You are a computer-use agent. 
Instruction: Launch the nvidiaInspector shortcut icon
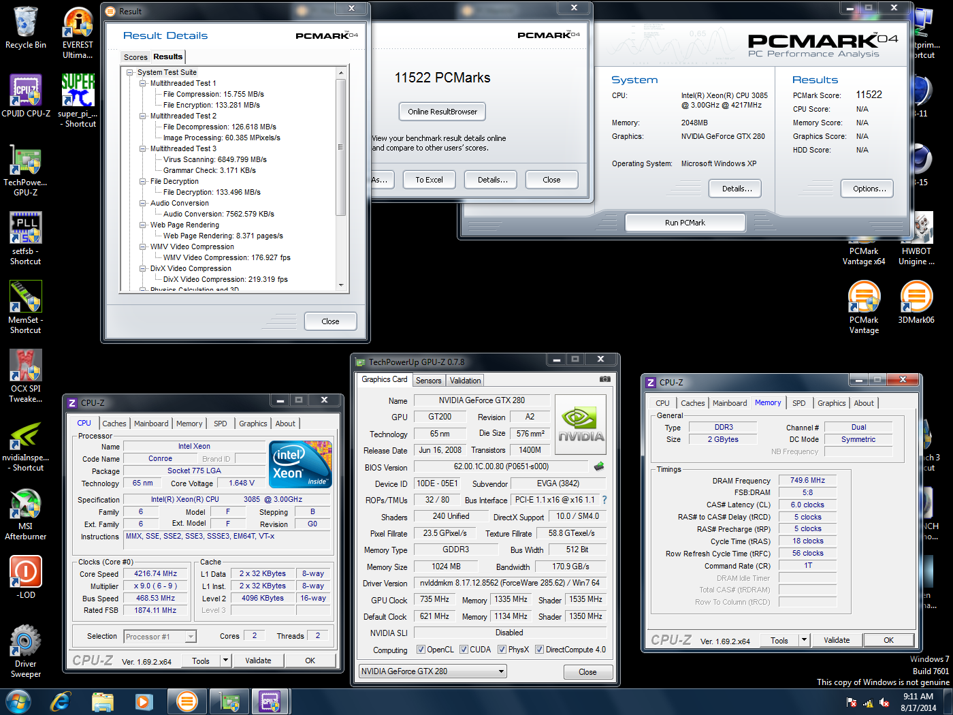26,445
